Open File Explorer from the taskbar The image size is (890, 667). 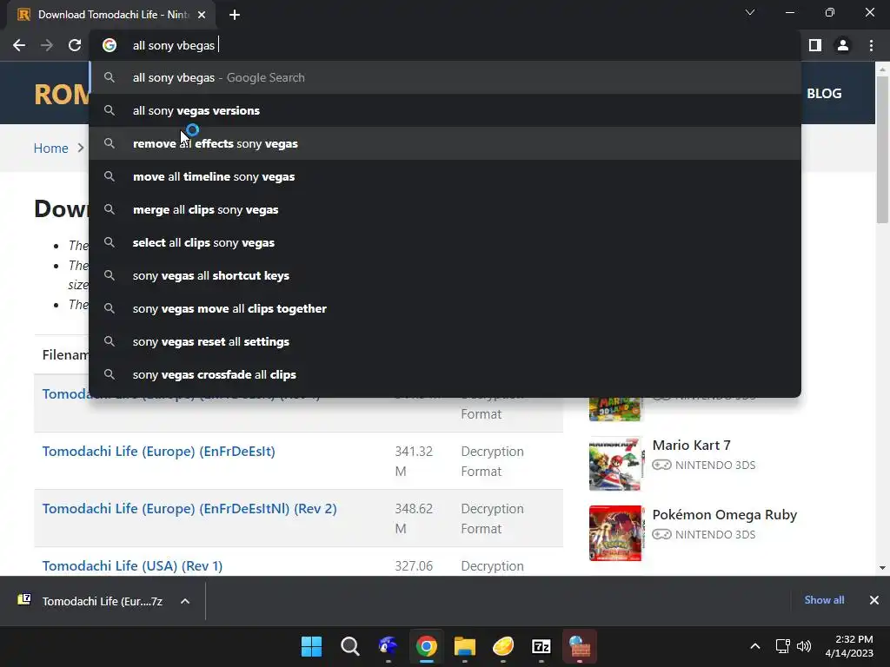pyautogui.click(x=465, y=646)
